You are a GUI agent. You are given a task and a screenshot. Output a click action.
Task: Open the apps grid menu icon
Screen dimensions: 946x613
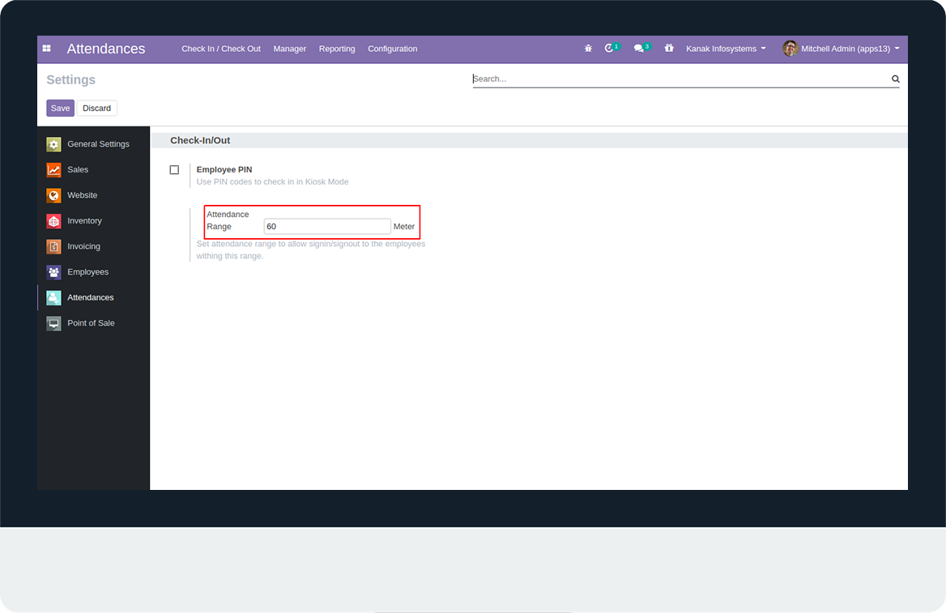tap(46, 49)
